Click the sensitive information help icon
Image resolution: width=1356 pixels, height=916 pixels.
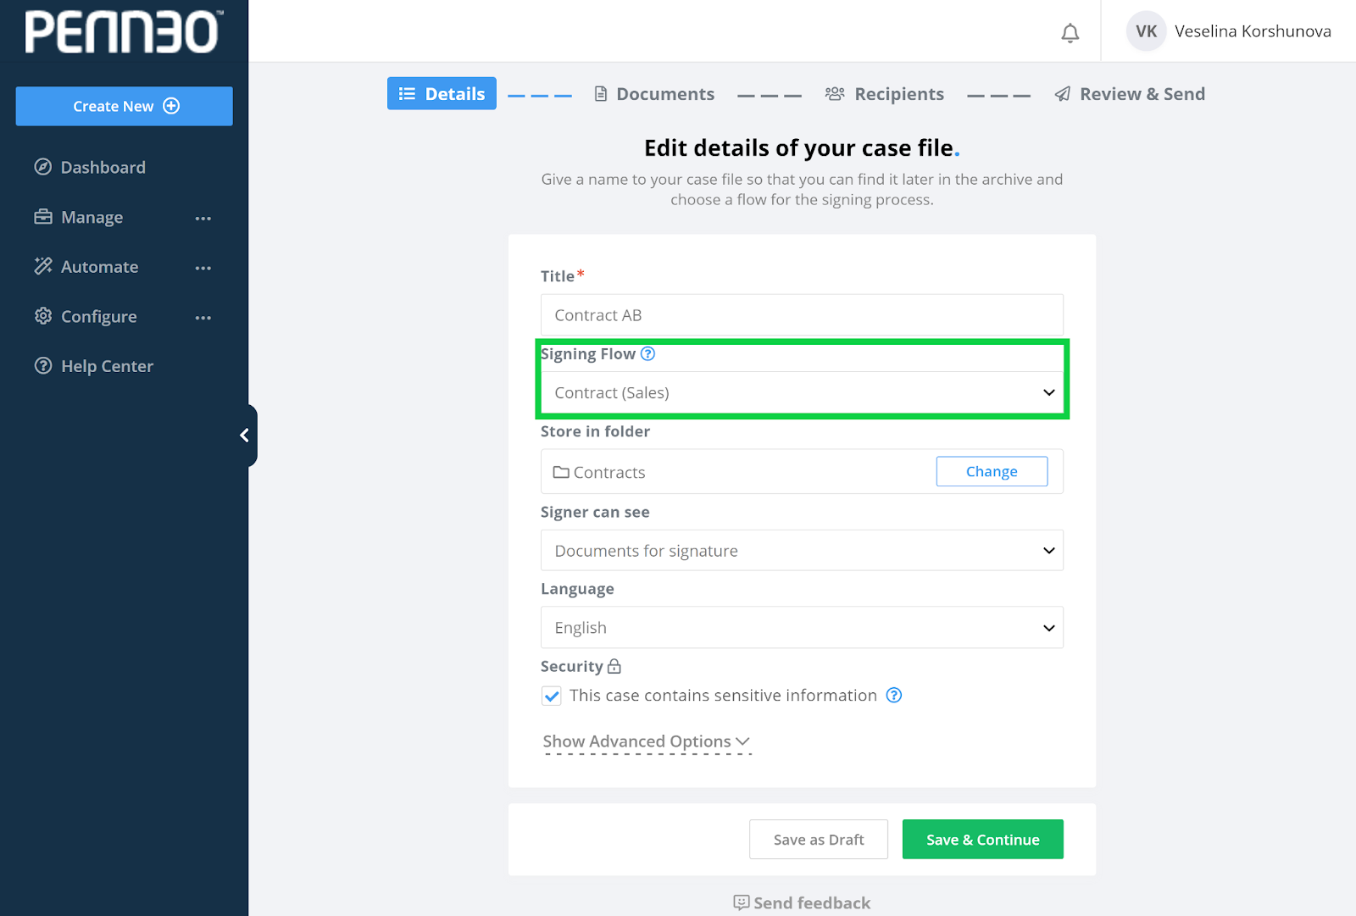coord(893,696)
